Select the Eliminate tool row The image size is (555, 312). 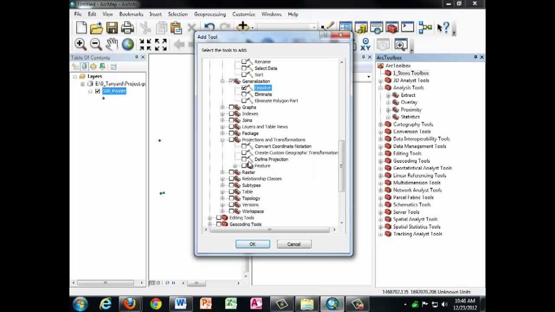click(263, 94)
